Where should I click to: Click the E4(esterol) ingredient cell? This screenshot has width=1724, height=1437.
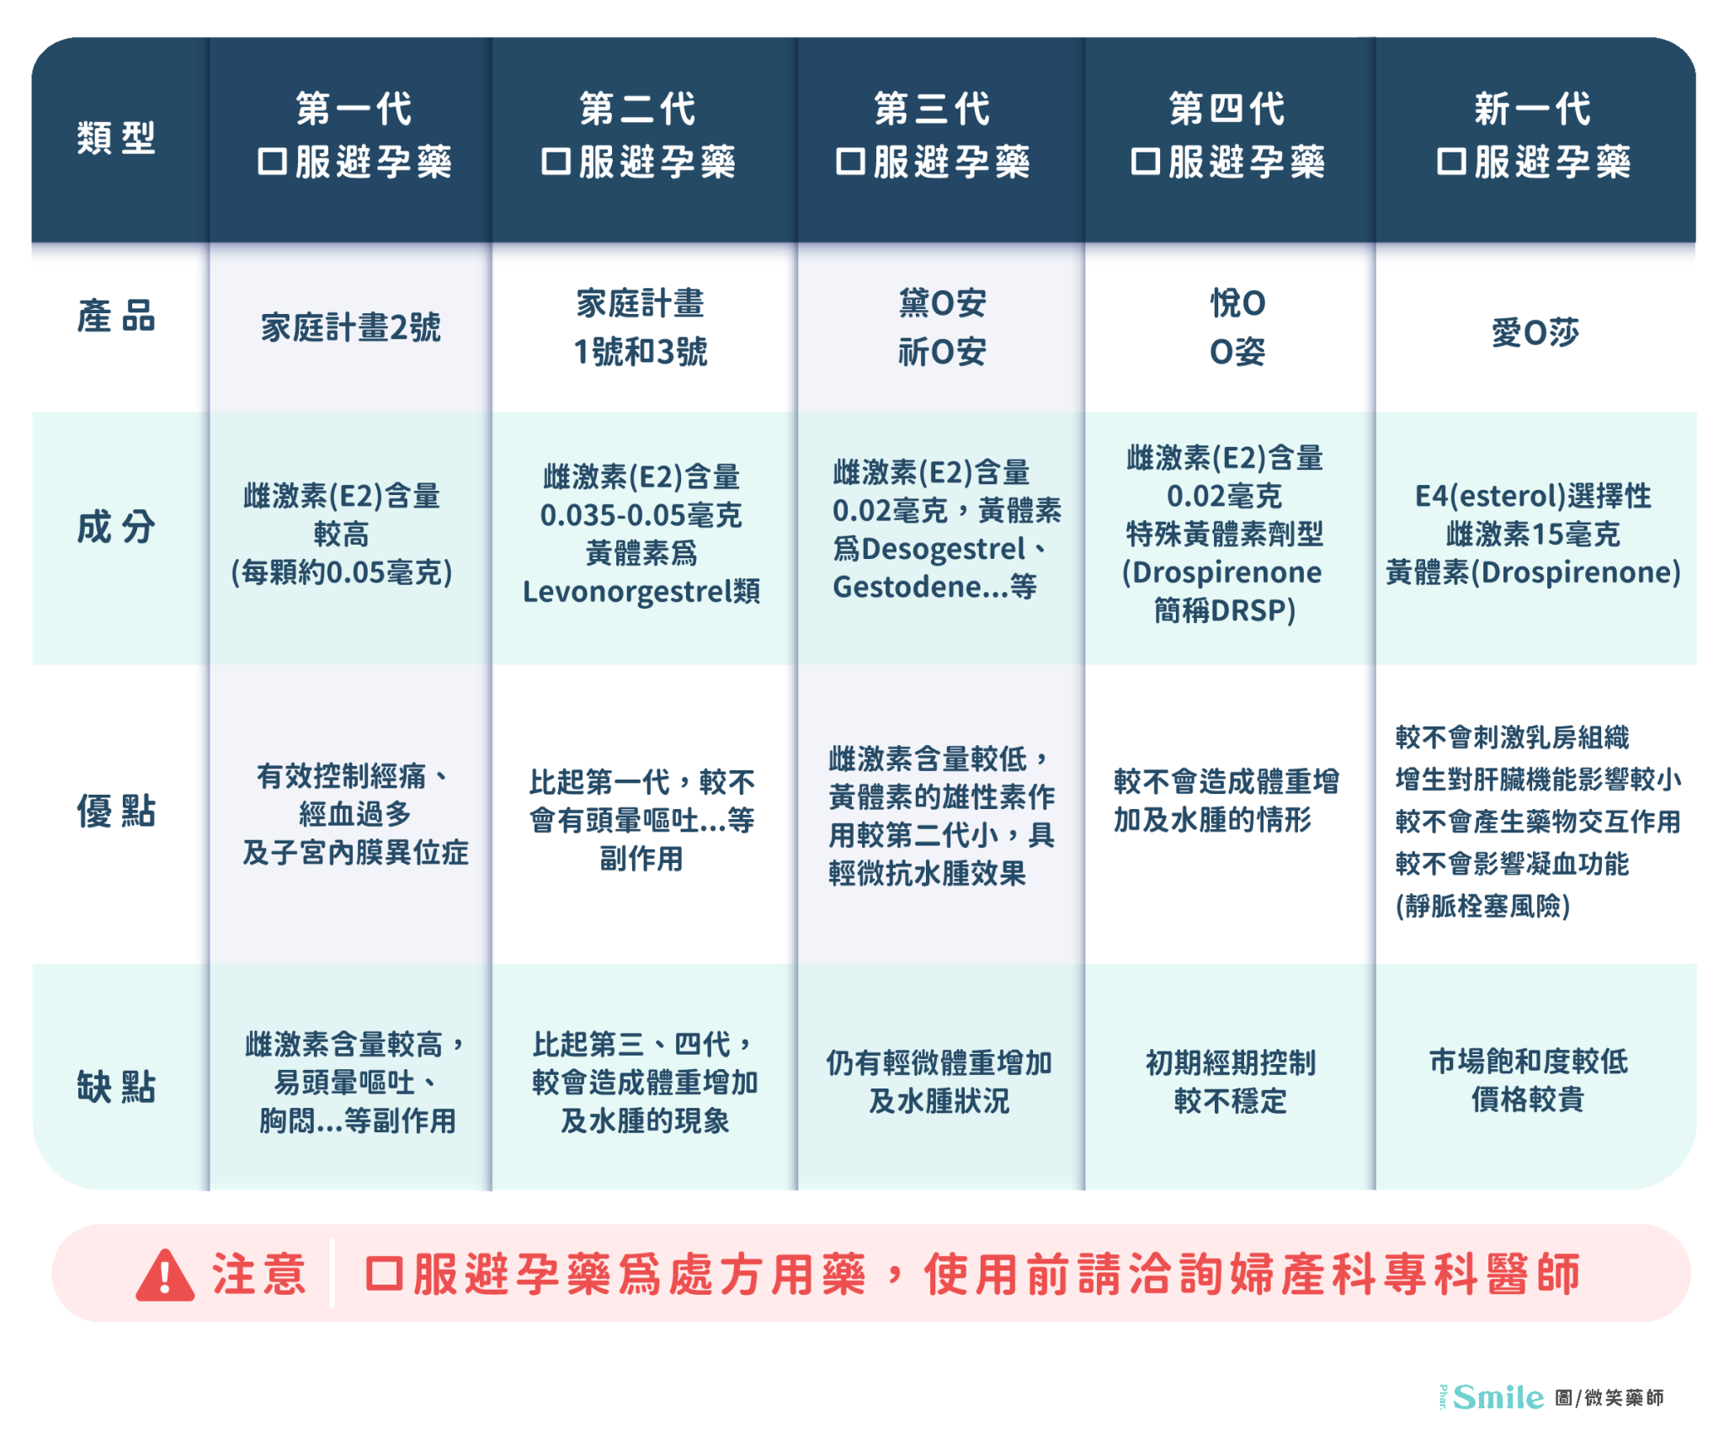[x=1533, y=534]
